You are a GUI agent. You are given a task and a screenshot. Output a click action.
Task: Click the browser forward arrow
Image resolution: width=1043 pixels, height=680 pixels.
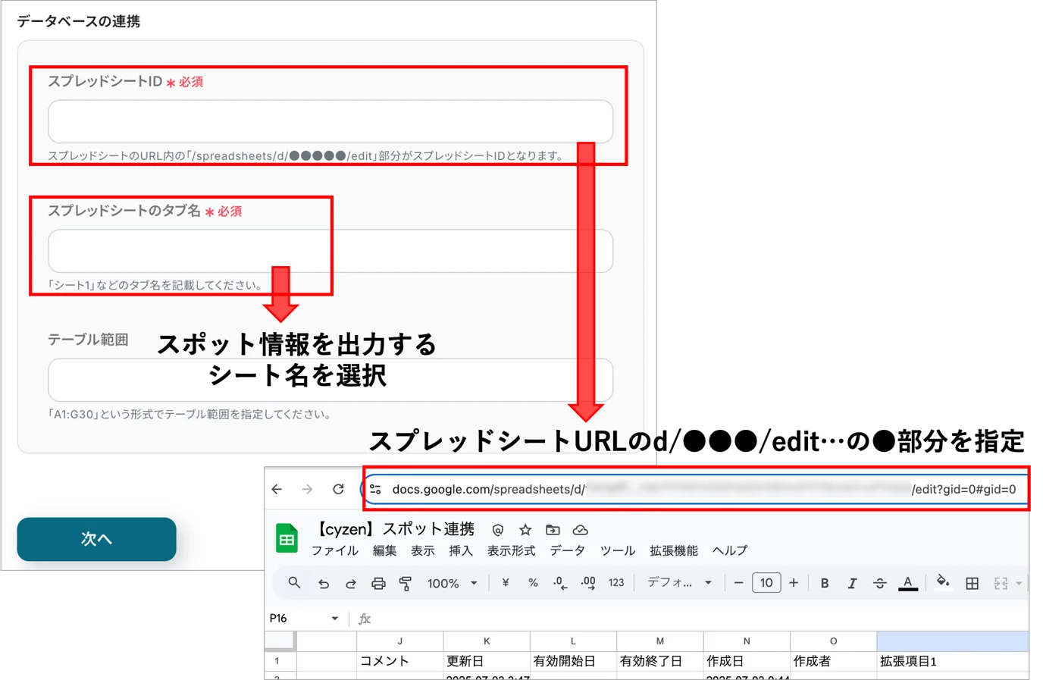coord(307,489)
